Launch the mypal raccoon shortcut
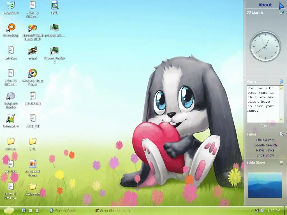 (x=33, y=53)
